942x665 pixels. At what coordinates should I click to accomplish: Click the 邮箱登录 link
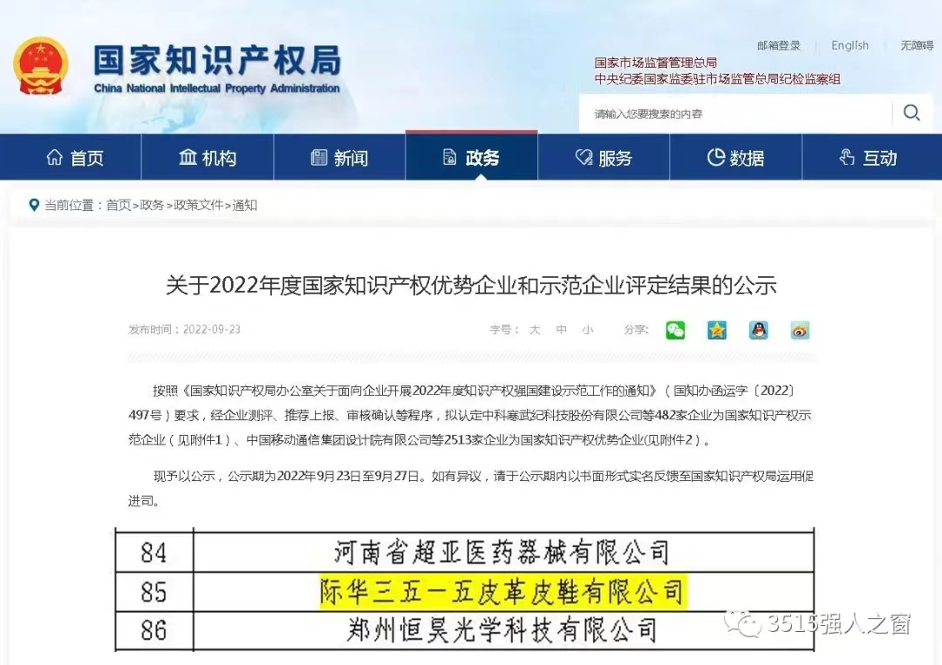(x=779, y=45)
